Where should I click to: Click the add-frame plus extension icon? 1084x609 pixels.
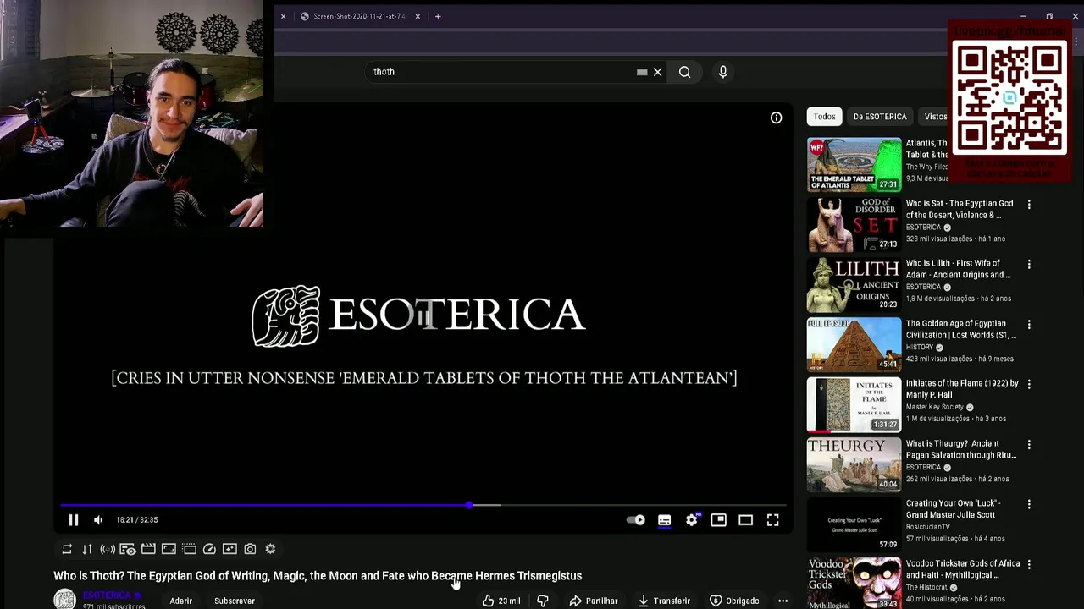(230, 549)
